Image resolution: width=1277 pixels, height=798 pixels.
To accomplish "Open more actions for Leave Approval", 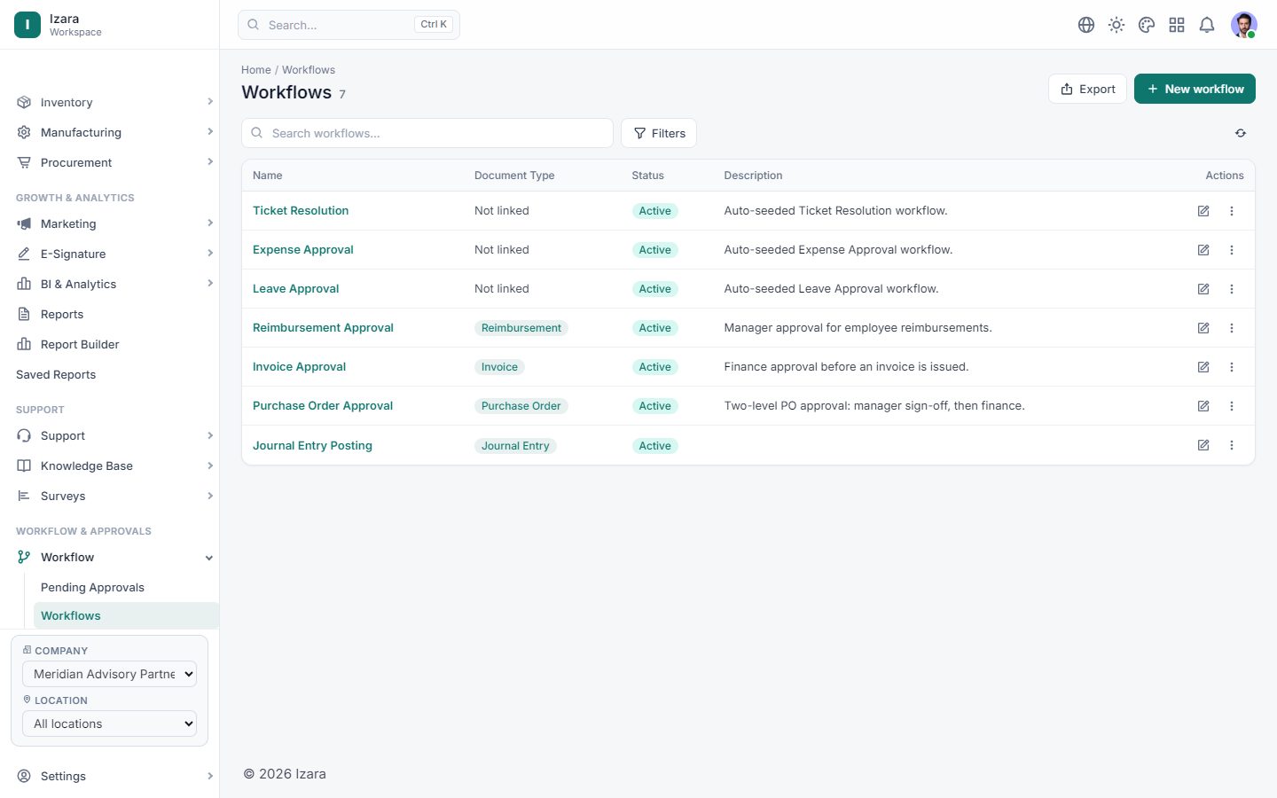I will pos(1232,289).
